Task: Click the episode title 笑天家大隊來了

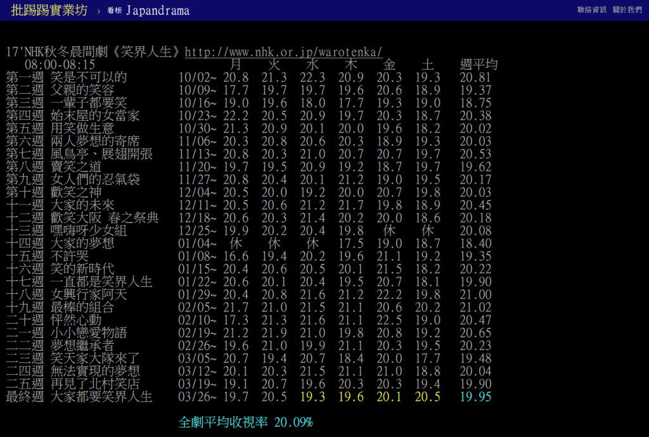Action: tap(95, 359)
